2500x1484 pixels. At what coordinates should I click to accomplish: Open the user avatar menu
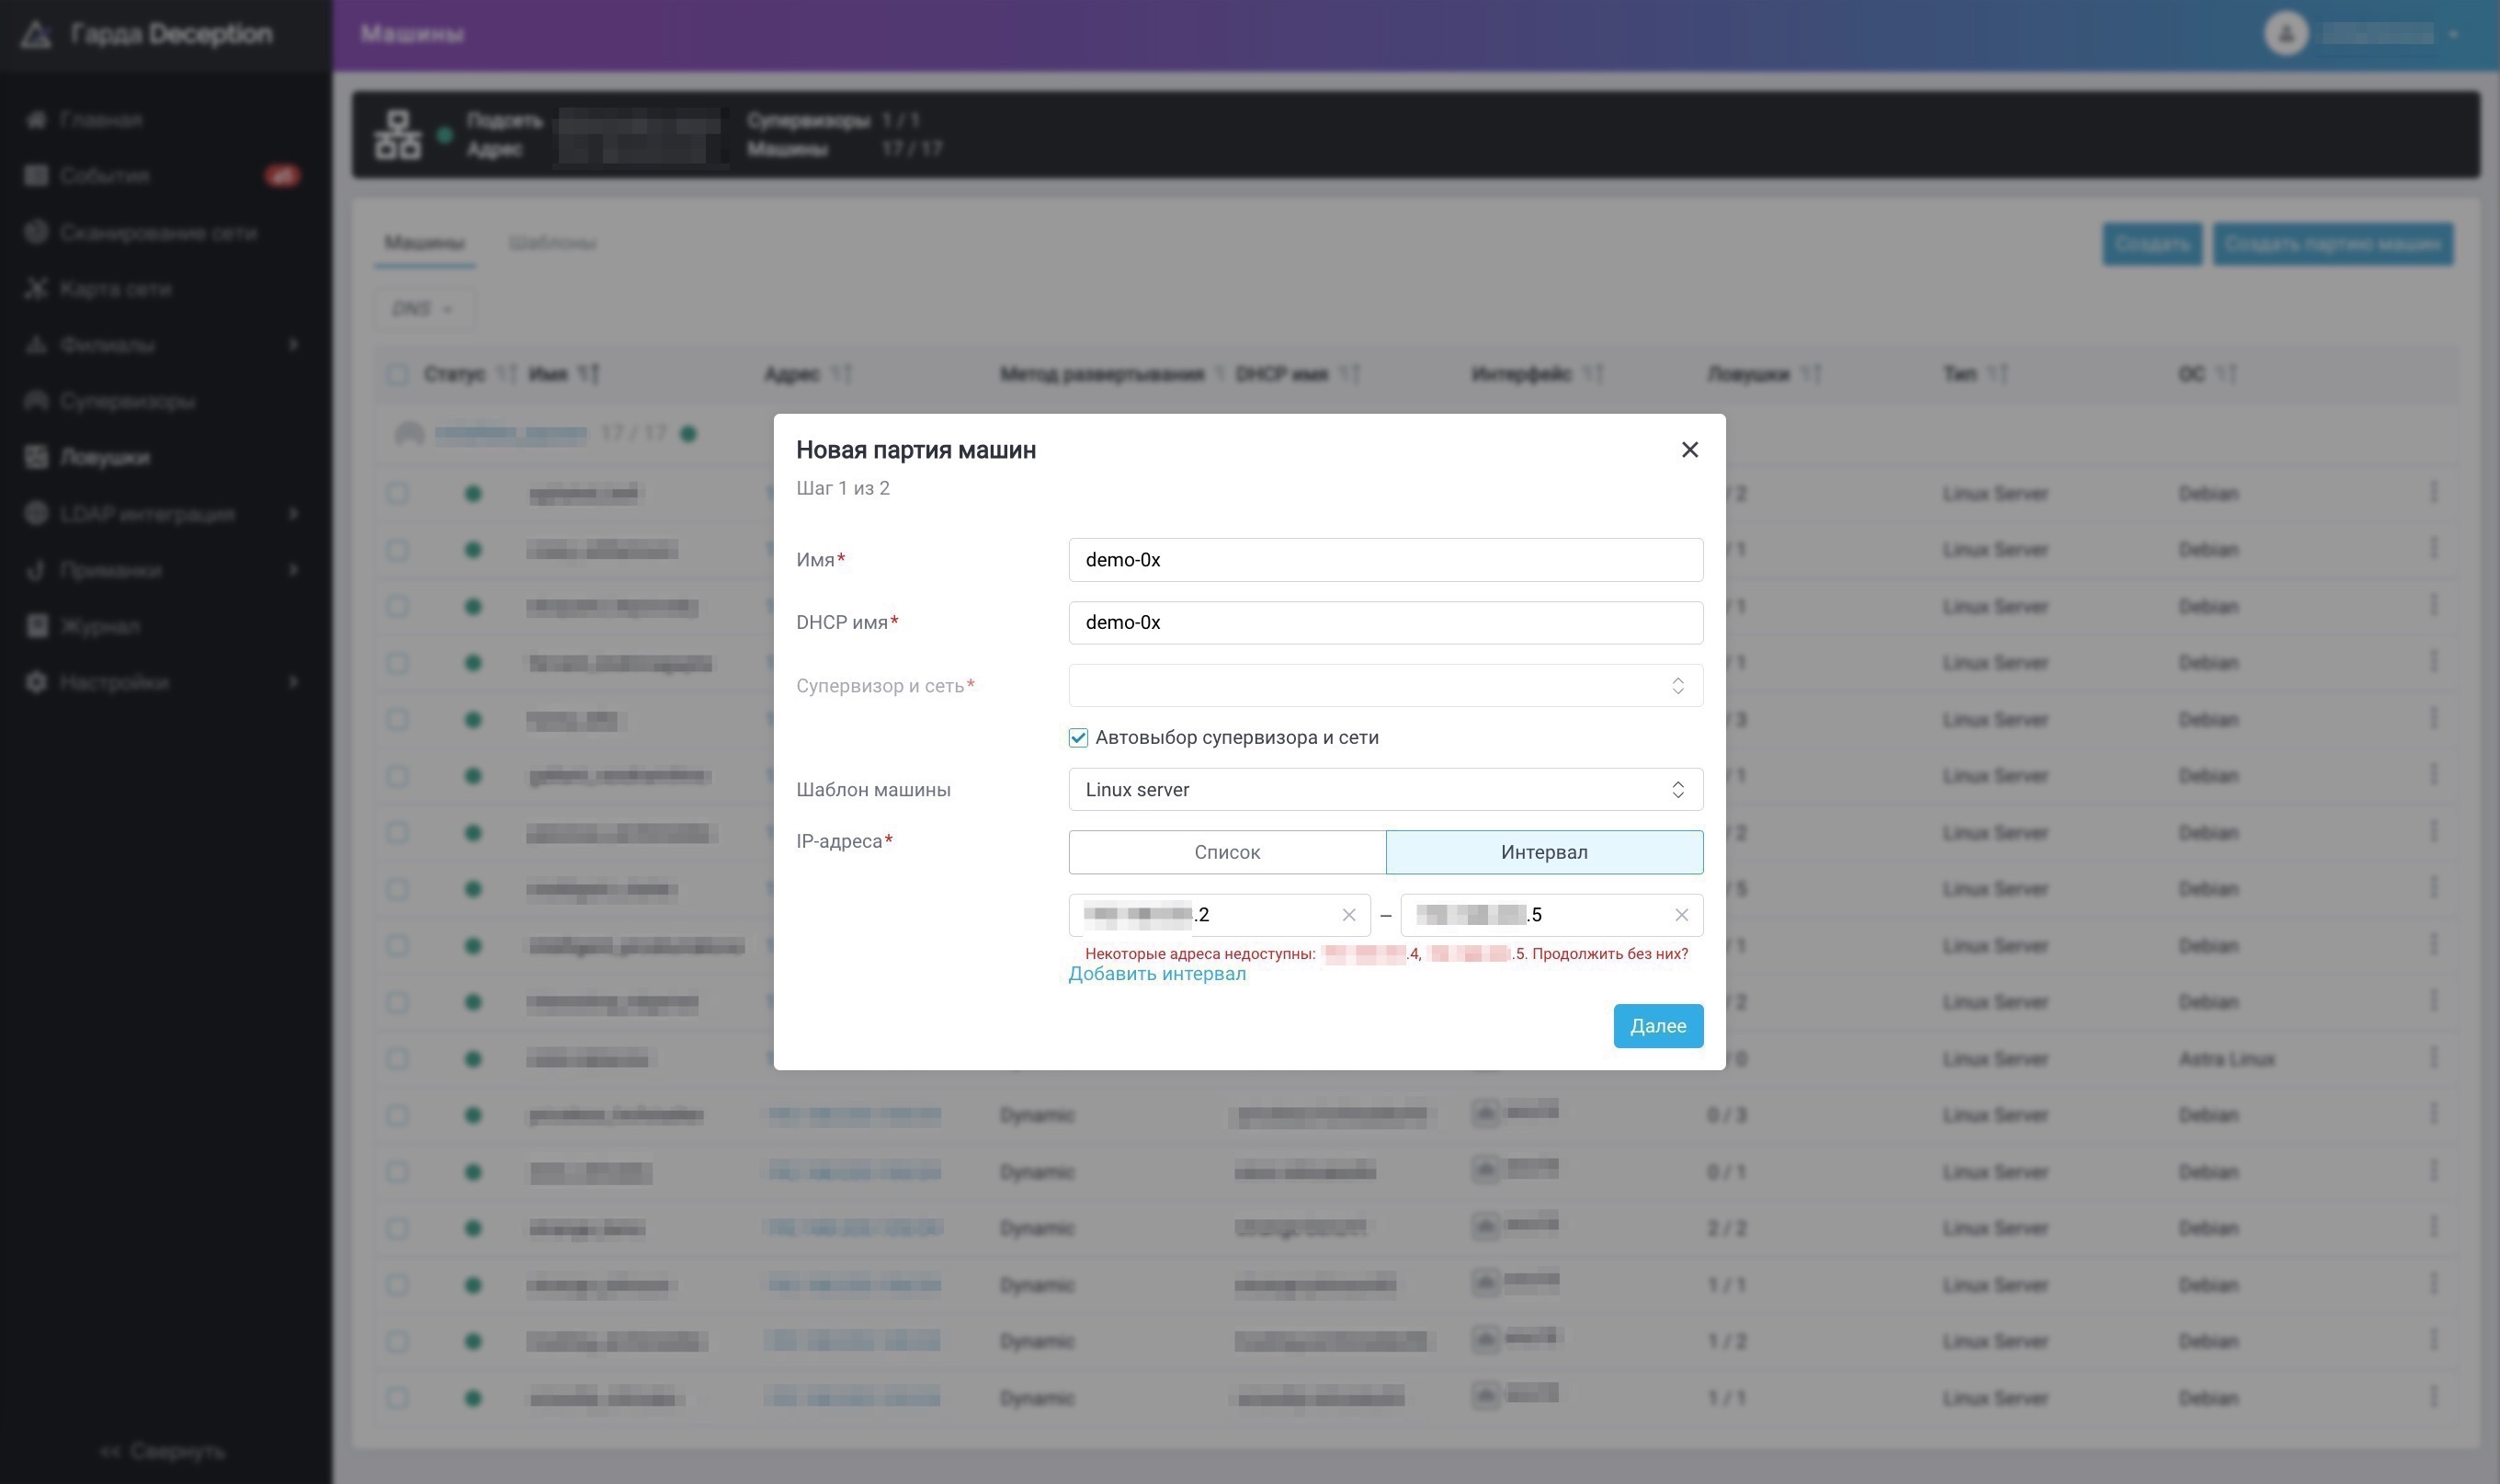pos(2285,34)
